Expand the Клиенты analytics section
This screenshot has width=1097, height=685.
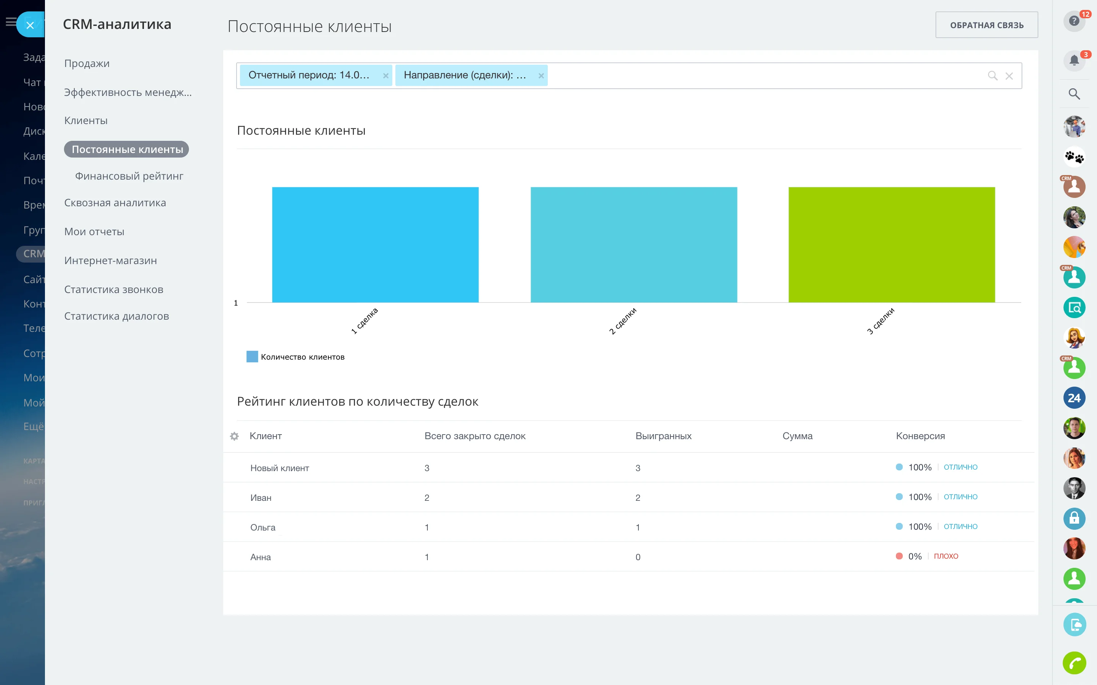pyautogui.click(x=86, y=121)
